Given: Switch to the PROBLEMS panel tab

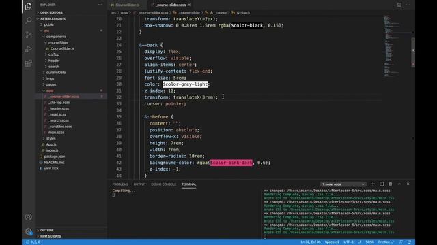Looking at the screenshot, I should point(120,184).
